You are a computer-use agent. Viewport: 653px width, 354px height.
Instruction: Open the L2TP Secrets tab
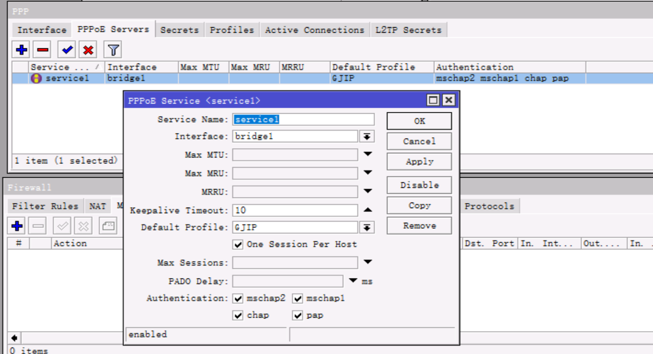408,30
